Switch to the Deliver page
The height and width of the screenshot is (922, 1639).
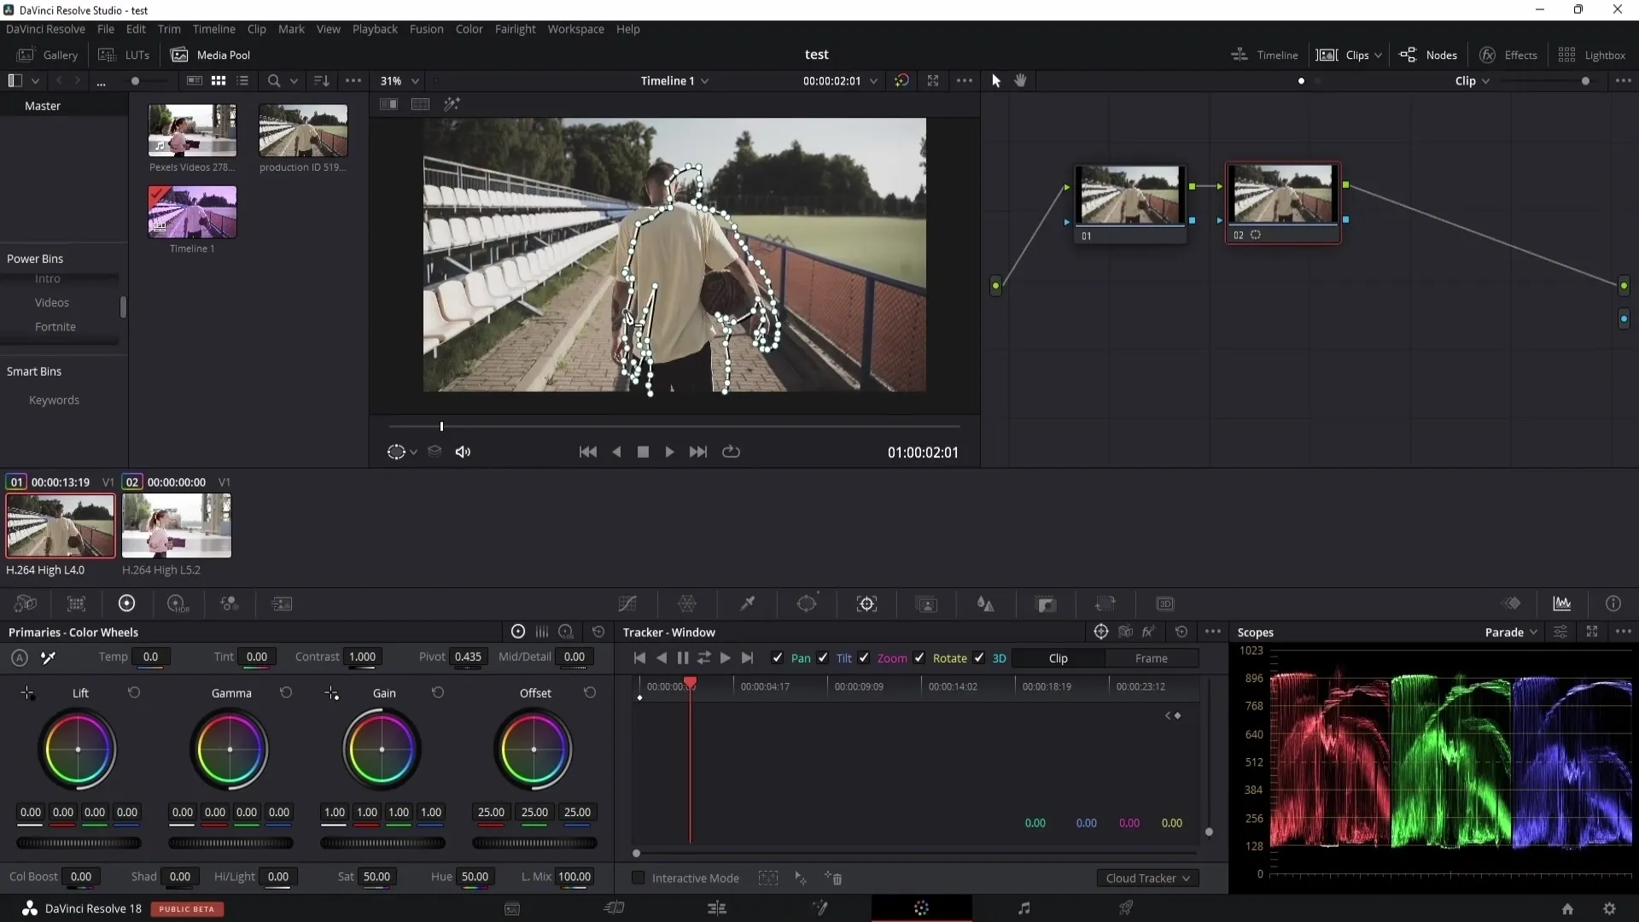pyautogui.click(x=1126, y=908)
